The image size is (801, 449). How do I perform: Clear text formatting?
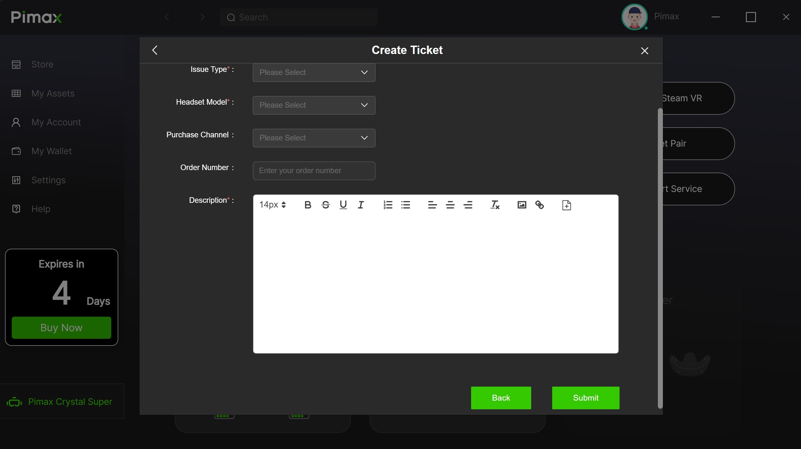coord(495,205)
